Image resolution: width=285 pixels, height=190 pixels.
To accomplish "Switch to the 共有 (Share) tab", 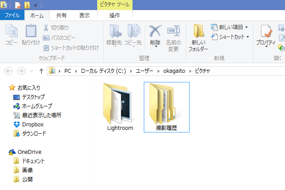I will 61,15.
